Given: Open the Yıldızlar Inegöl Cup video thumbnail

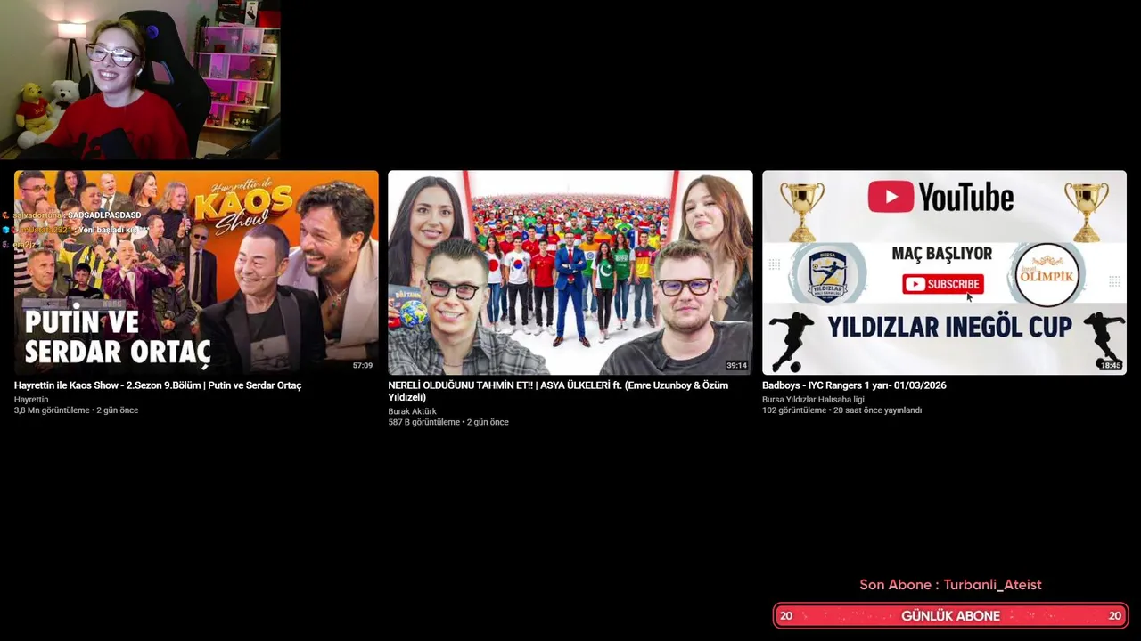Looking at the screenshot, I should pos(944,272).
